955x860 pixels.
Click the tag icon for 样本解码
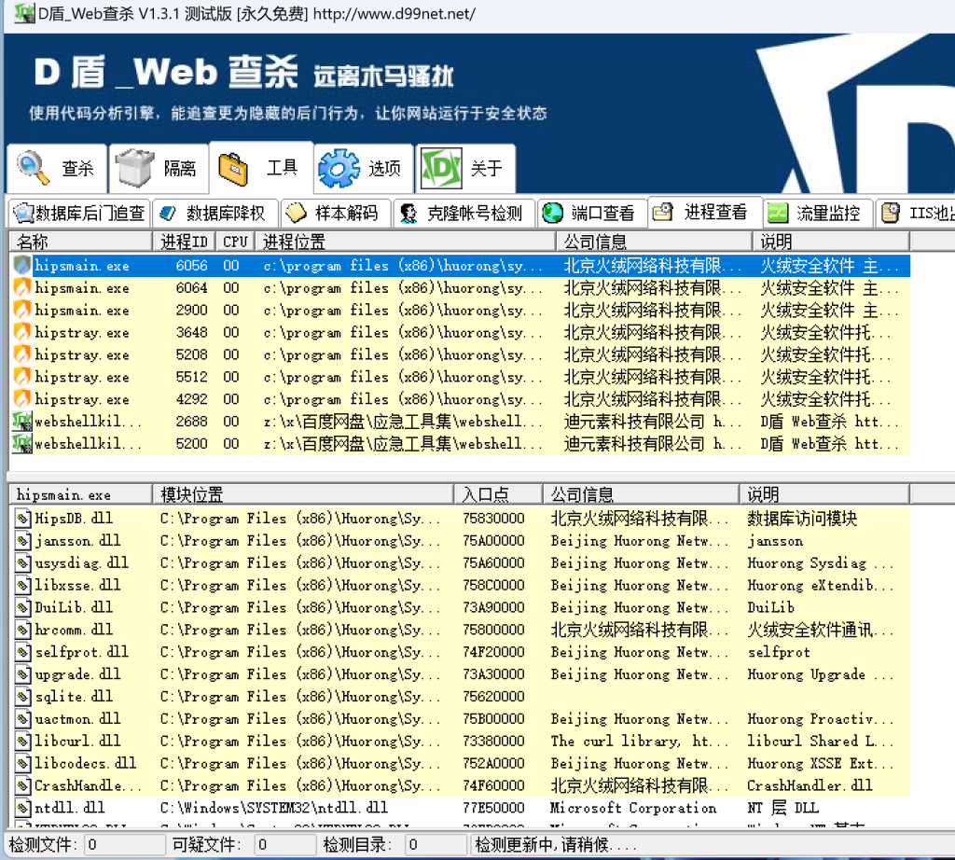(x=296, y=213)
